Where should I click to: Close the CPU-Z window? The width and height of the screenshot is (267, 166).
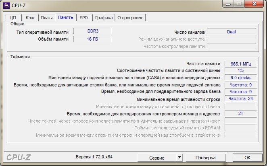[254, 4]
